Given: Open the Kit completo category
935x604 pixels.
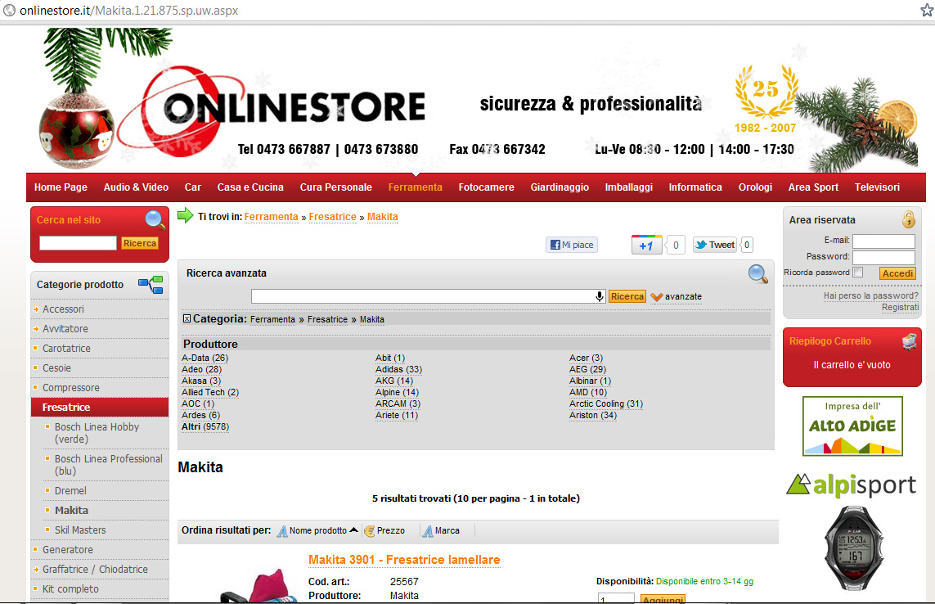Looking at the screenshot, I should pos(70,589).
